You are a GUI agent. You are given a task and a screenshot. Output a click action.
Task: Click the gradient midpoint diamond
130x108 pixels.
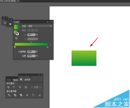(31, 42)
